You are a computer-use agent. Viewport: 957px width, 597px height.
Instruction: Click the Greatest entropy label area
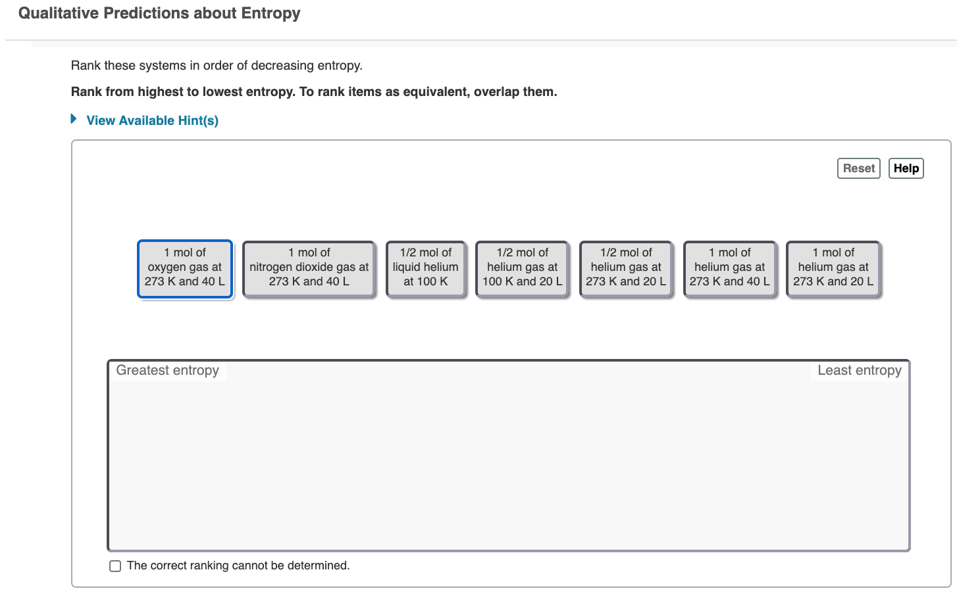167,370
